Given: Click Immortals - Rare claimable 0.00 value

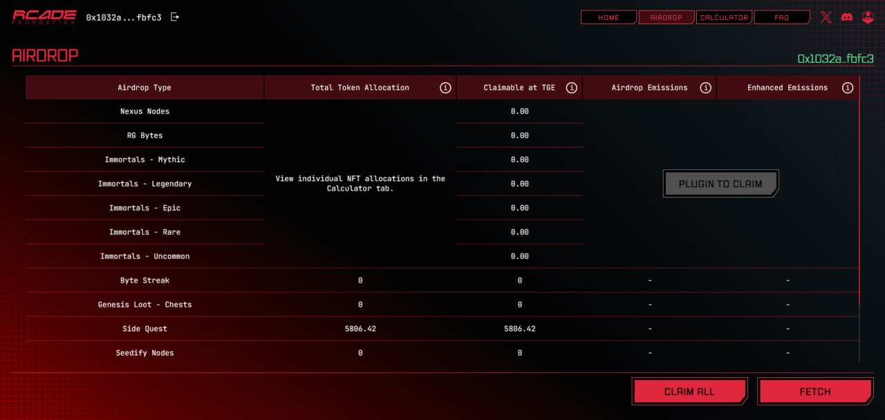Looking at the screenshot, I should (x=519, y=232).
